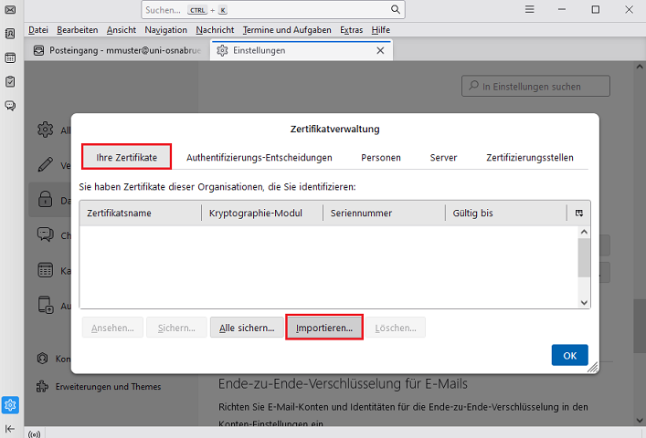Click the column picker icon in certificate table
This screenshot has width=646, height=438.
(x=578, y=213)
